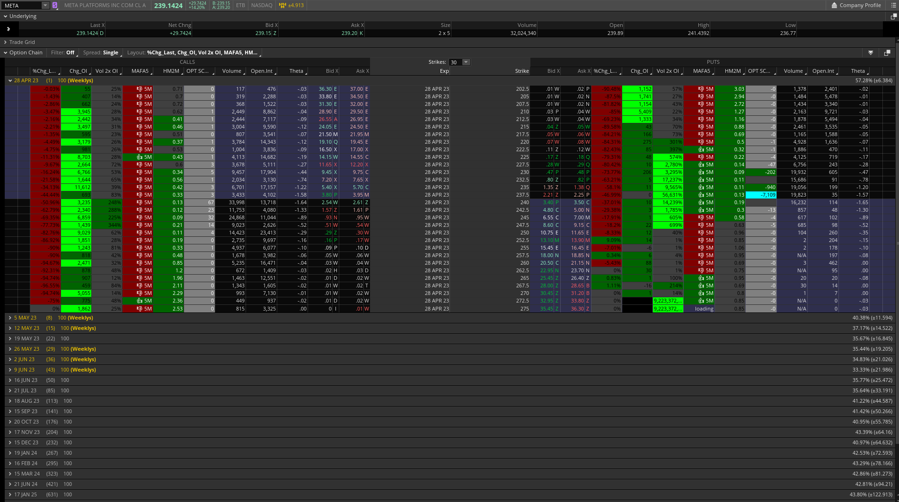Detach the Underlying section into new window

(893, 17)
